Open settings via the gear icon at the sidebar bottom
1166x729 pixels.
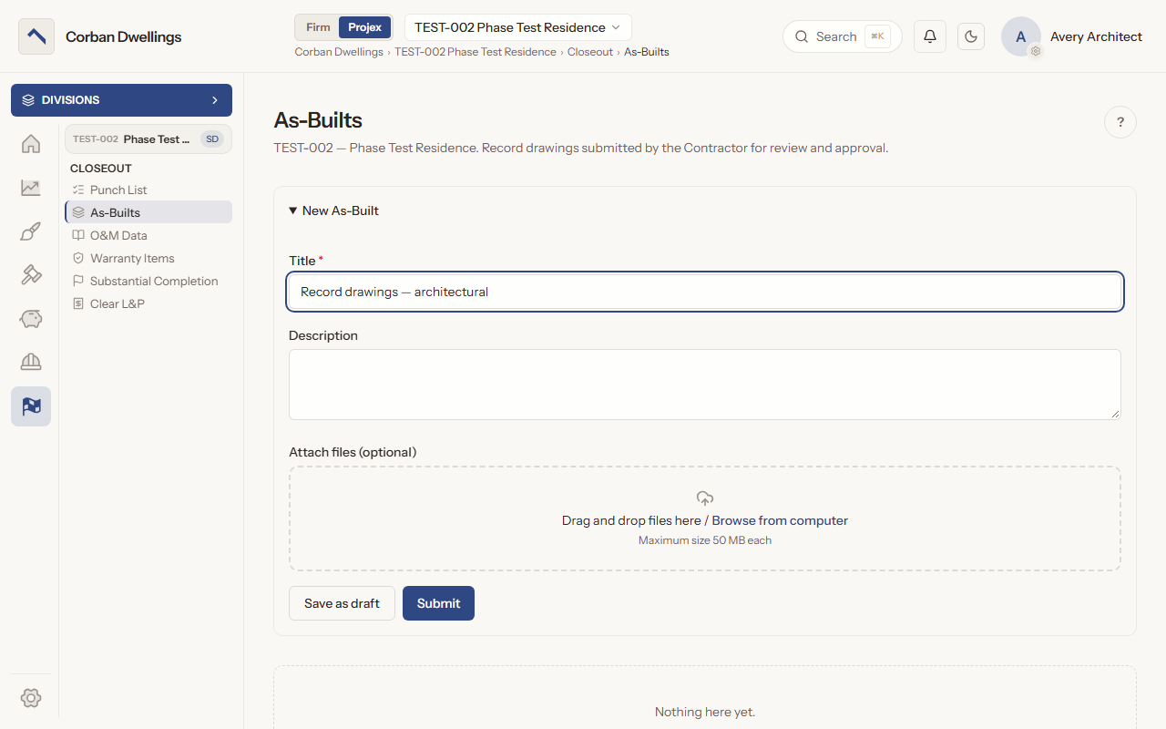pyautogui.click(x=31, y=698)
